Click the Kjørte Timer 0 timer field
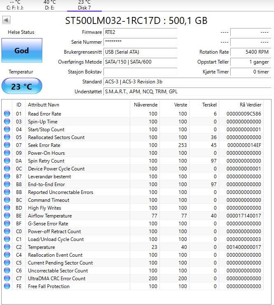The height and width of the screenshot is (305, 274). pos(251,72)
